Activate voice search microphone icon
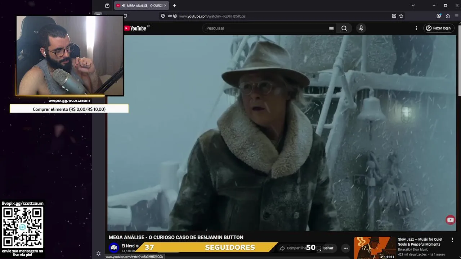This screenshot has height=259, width=461. [x=361, y=28]
